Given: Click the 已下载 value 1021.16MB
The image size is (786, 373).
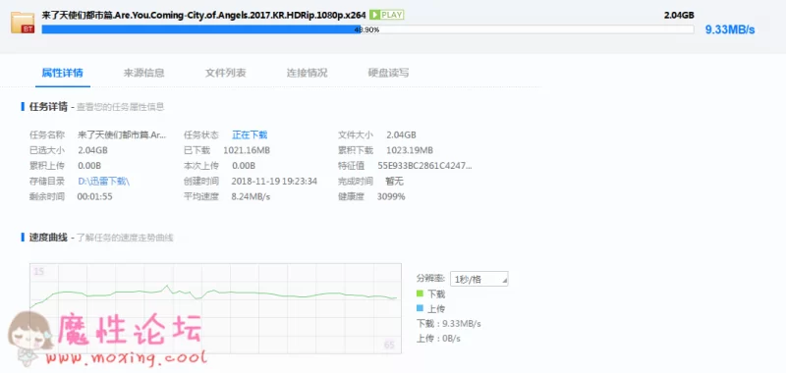Looking at the screenshot, I should [247, 150].
